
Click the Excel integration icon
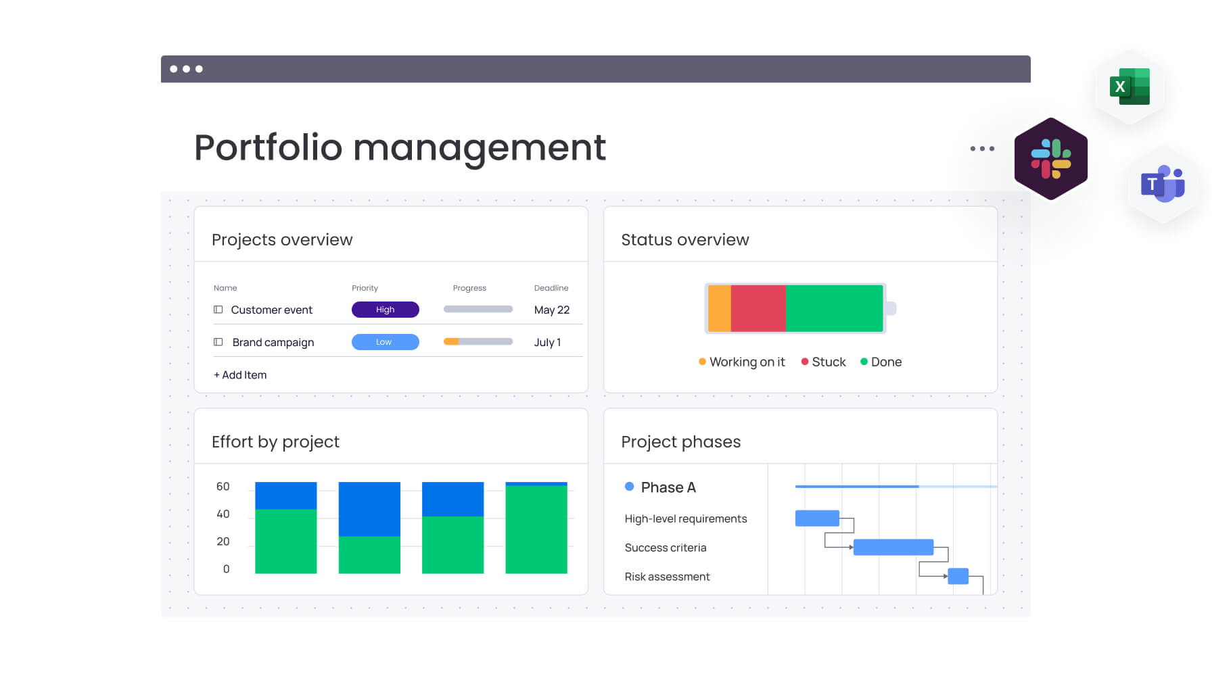(1128, 87)
